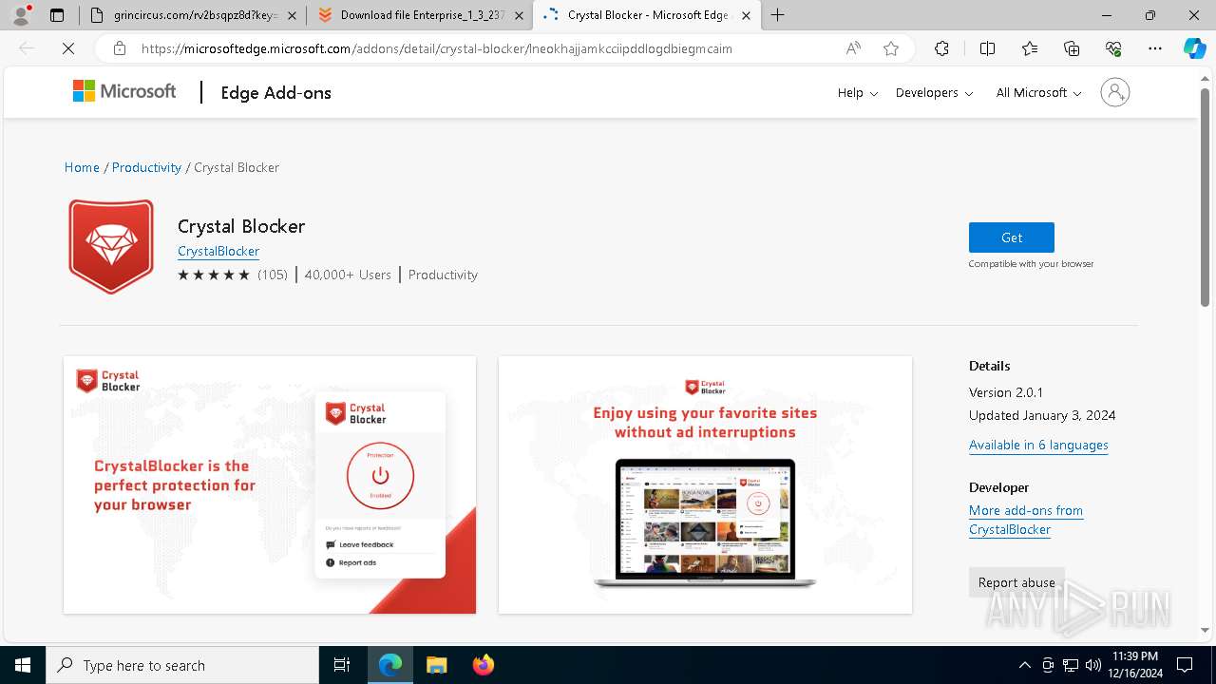Open the tab actions menu icon
This screenshot has width=1216, height=684.
[x=57, y=15]
